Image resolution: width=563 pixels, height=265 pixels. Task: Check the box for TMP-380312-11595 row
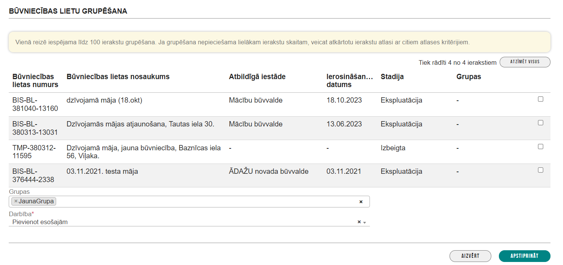tap(540, 147)
